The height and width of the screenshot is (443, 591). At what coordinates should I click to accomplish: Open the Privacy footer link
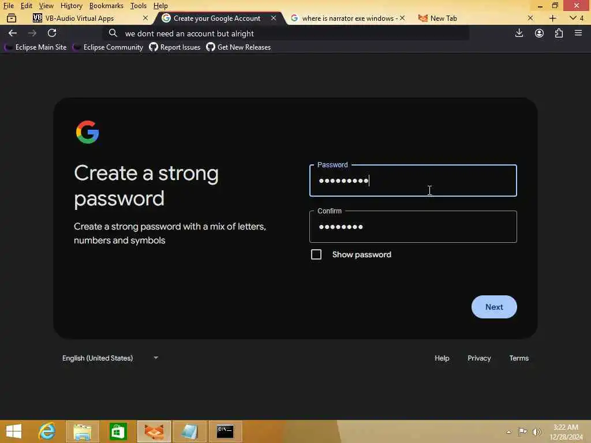479,358
